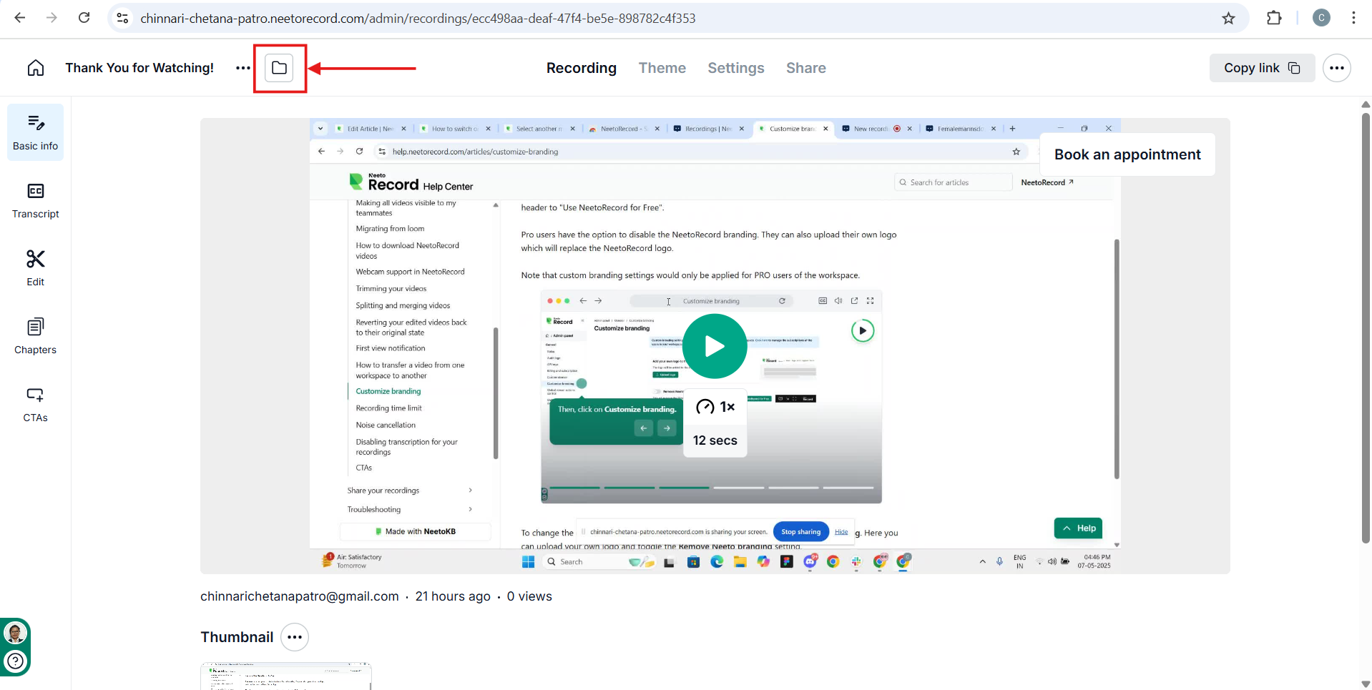Screen dimensions: 1372x690
Task: Focus the neetorecord.com address bar URL
Action: 418,18
